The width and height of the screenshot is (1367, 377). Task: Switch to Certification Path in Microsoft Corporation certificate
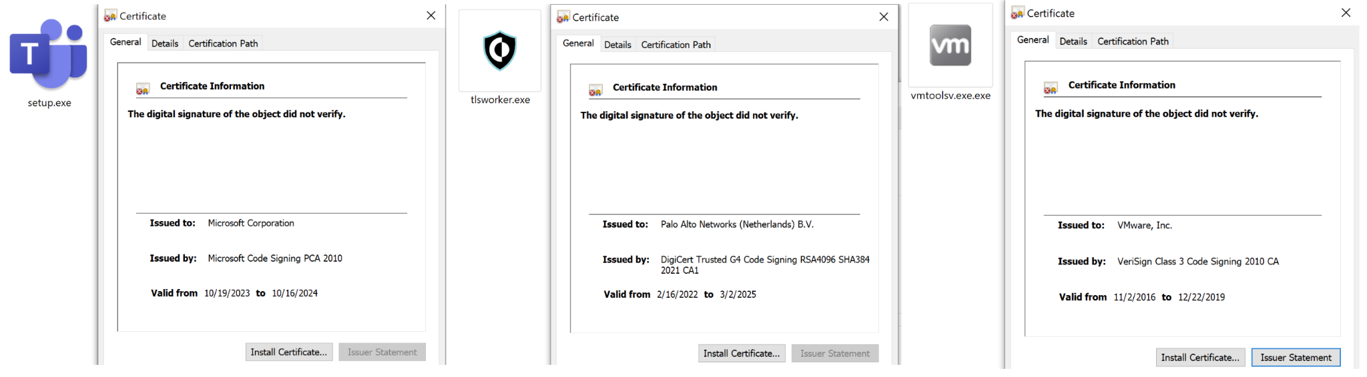(223, 43)
